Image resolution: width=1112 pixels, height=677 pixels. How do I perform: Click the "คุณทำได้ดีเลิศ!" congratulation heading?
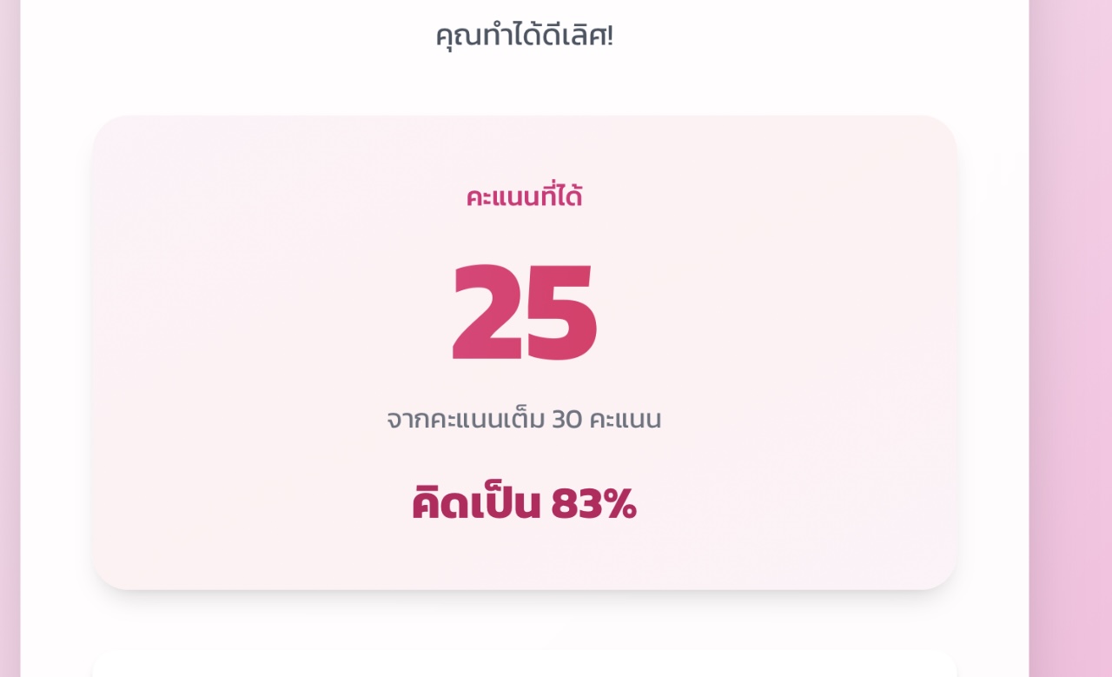(524, 37)
